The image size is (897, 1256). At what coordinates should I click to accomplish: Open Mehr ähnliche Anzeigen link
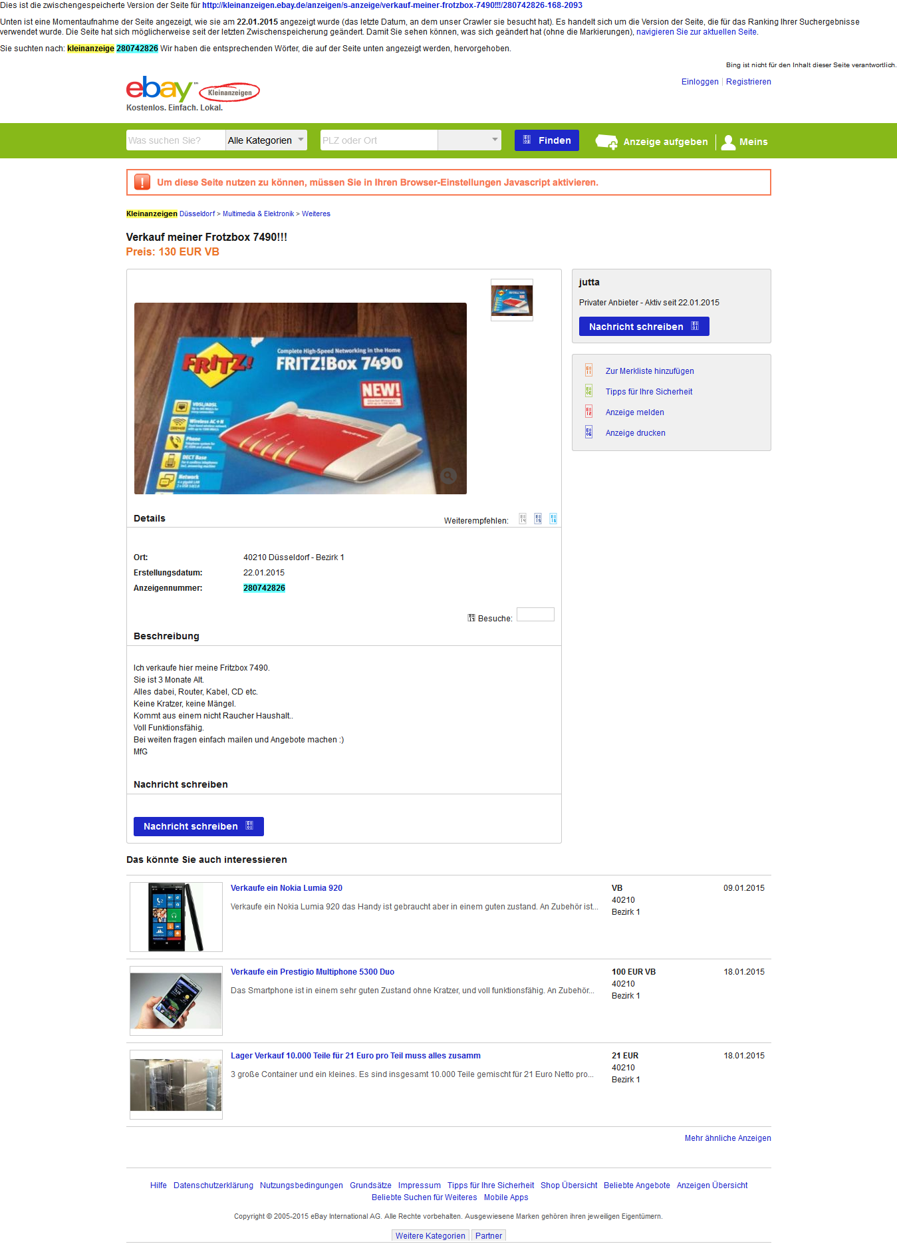pos(728,1138)
